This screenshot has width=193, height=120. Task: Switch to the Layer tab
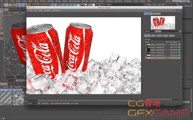tap(159, 36)
